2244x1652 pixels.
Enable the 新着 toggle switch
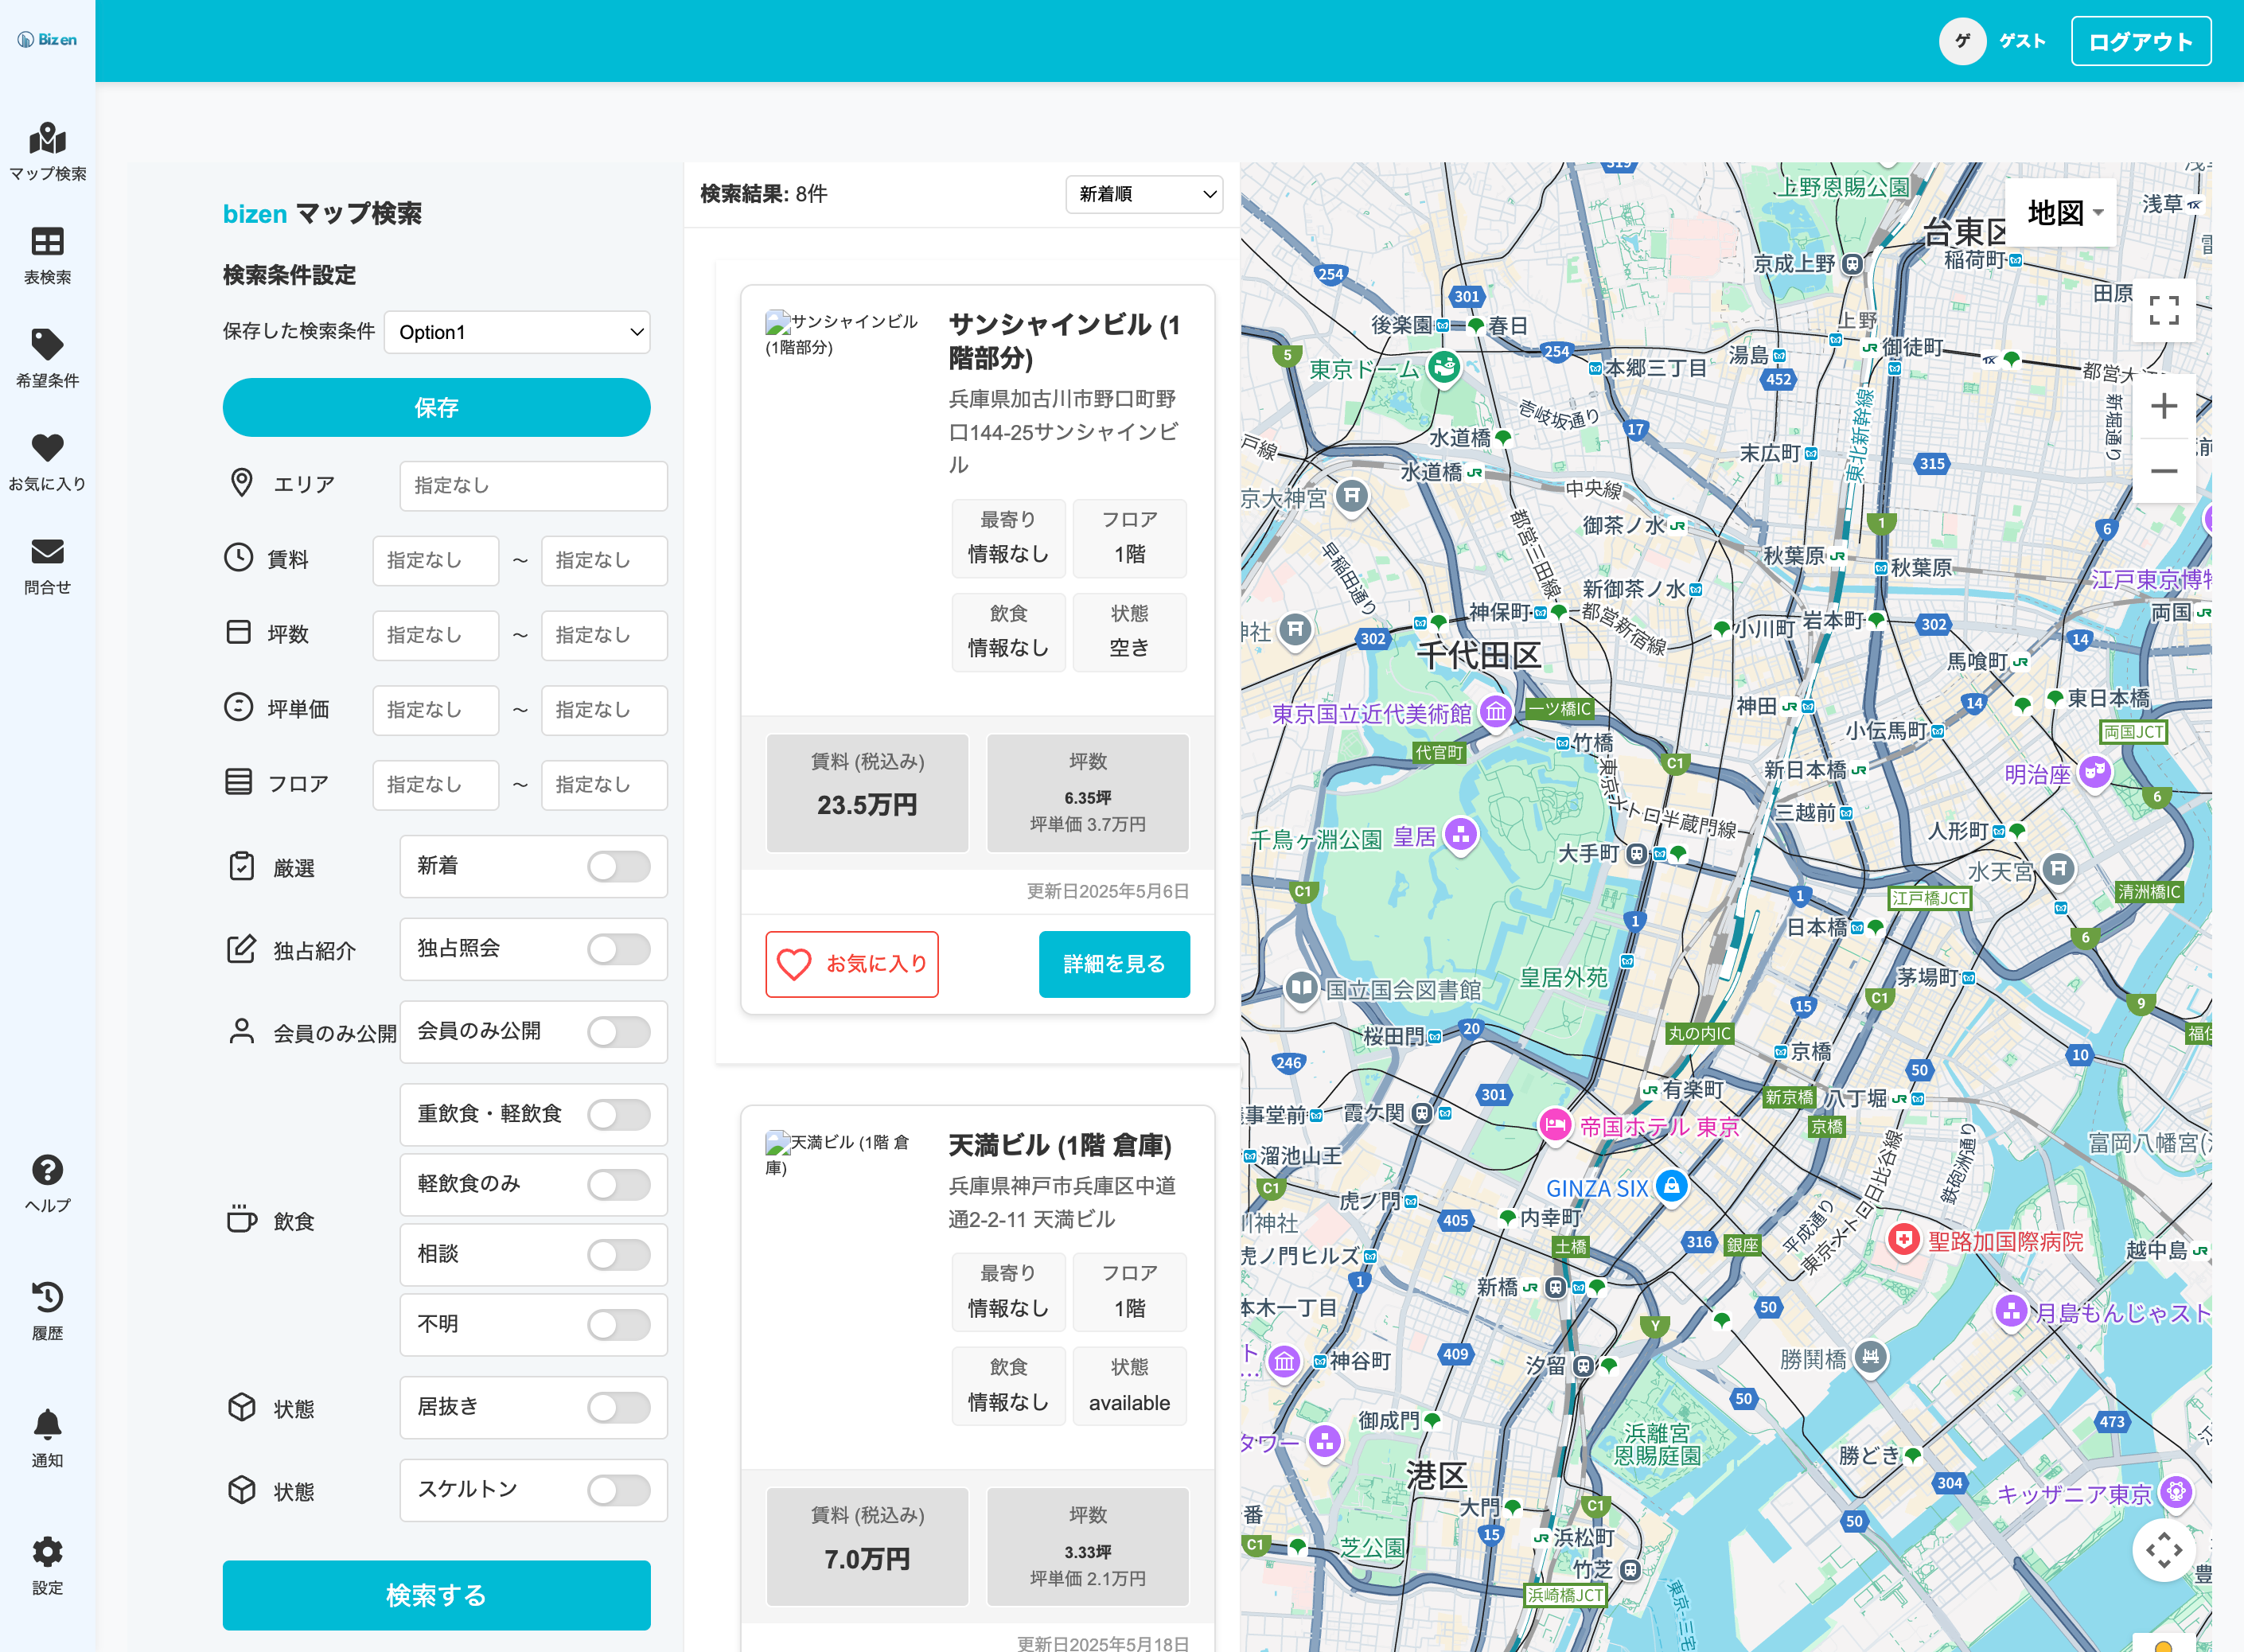618,866
